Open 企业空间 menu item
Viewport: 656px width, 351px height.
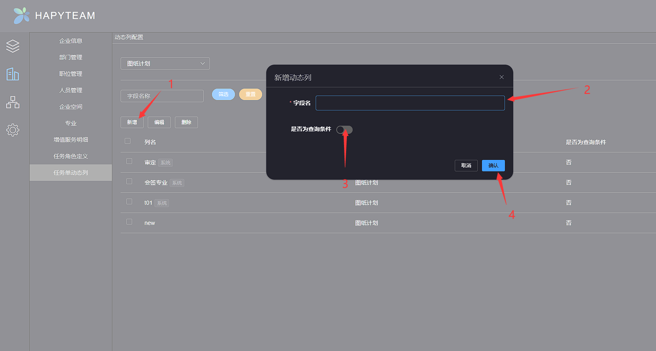point(71,107)
